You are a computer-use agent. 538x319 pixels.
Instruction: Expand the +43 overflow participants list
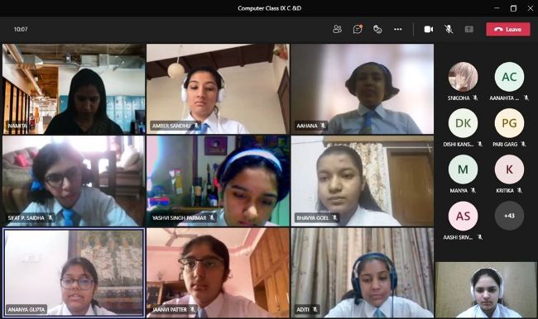(509, 216)
